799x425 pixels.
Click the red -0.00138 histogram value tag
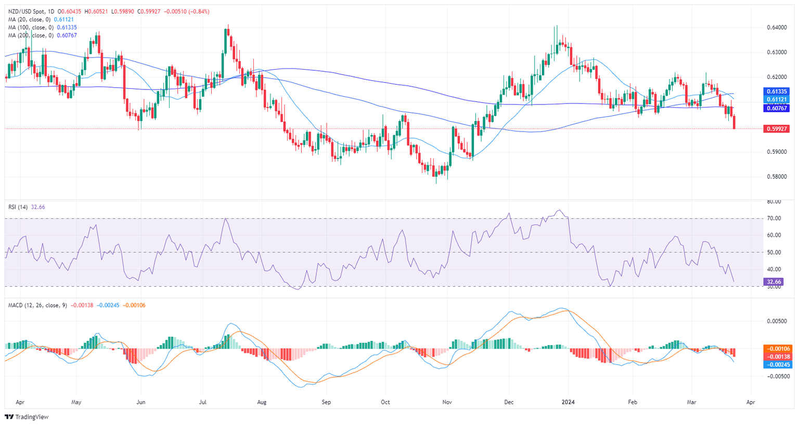(778, 356)
